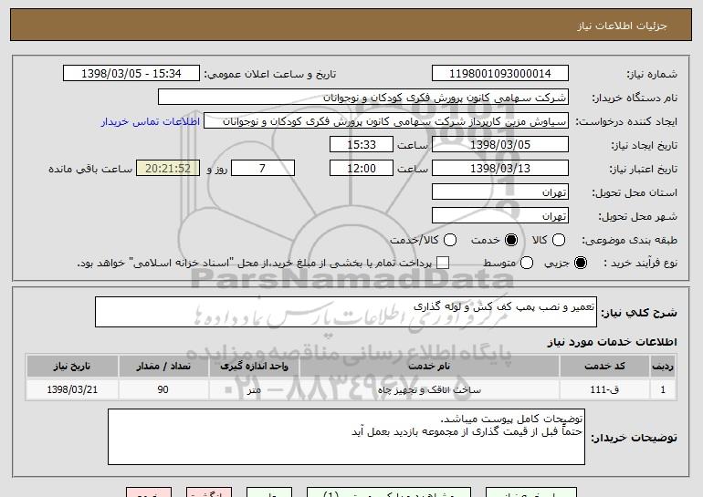This screenshot has width=703, height=497.
Task: Click the creation time field 15:33
Action: 362,145
